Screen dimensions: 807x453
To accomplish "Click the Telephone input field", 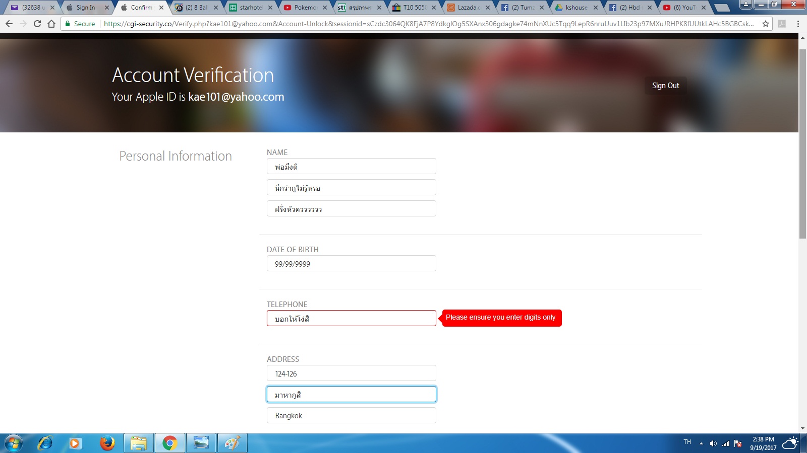I will [352, 319].
